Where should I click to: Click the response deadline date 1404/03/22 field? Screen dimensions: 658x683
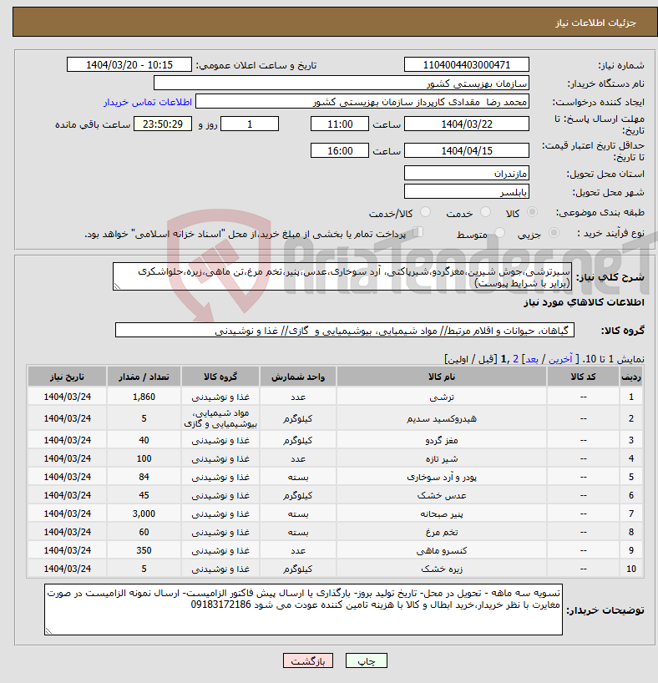pos(466,124)
